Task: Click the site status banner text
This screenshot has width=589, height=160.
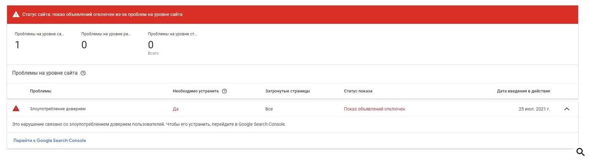Action: coord(102,15)
